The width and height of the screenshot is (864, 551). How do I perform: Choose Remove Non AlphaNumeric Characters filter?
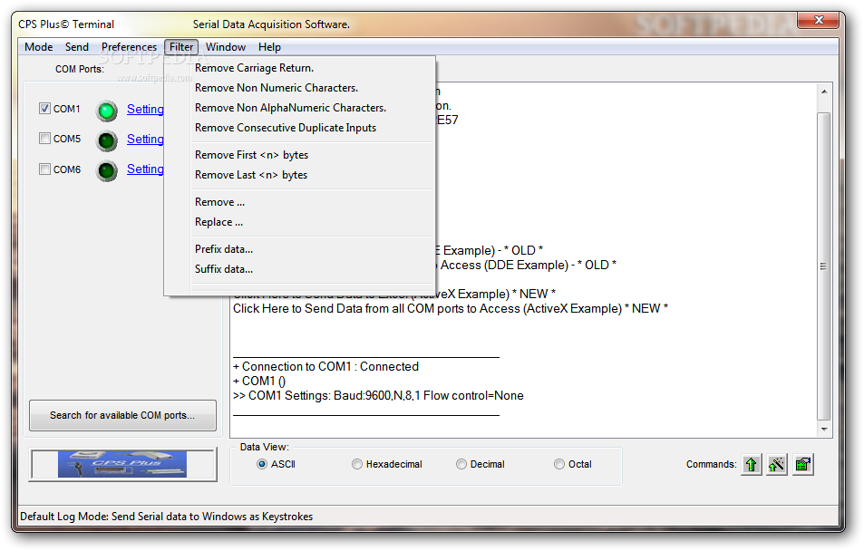coord(300,108)
